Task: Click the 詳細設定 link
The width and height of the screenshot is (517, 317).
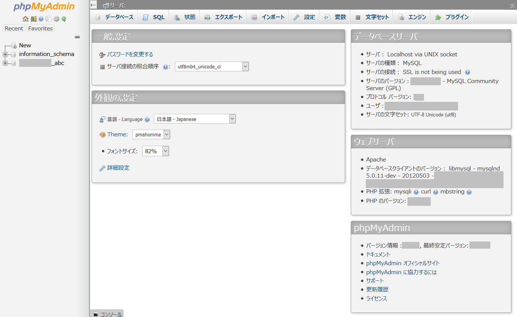Action: [x=119, y=168]
